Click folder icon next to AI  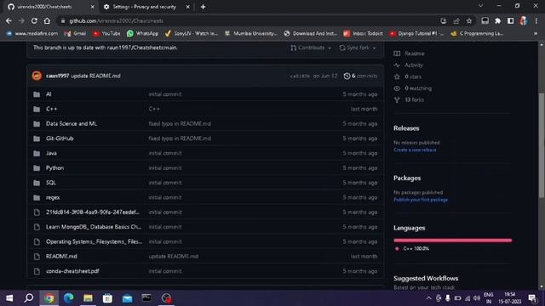click(37, 94)
